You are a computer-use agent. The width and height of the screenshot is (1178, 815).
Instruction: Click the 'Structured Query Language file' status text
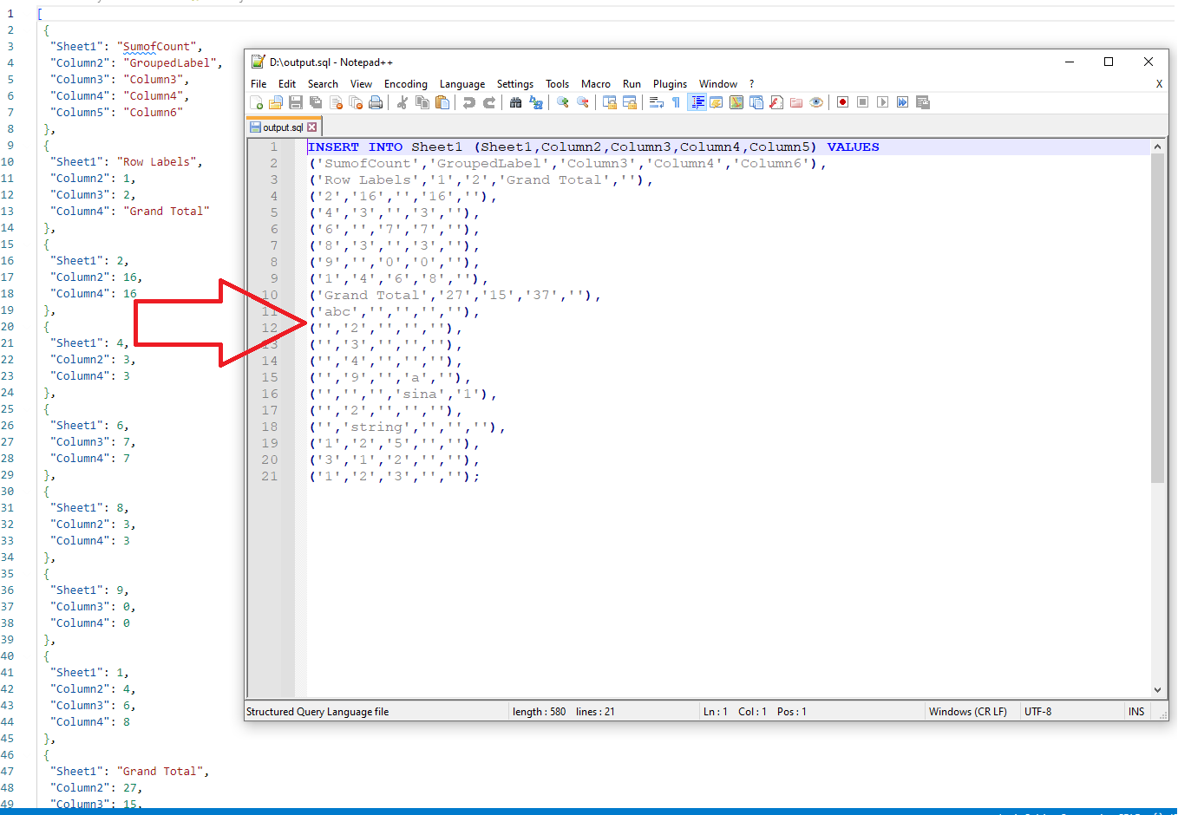tap(317, 712)
